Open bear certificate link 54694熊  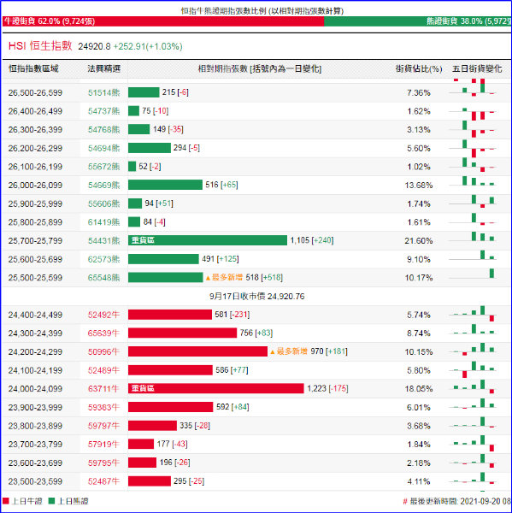point(103,148)
